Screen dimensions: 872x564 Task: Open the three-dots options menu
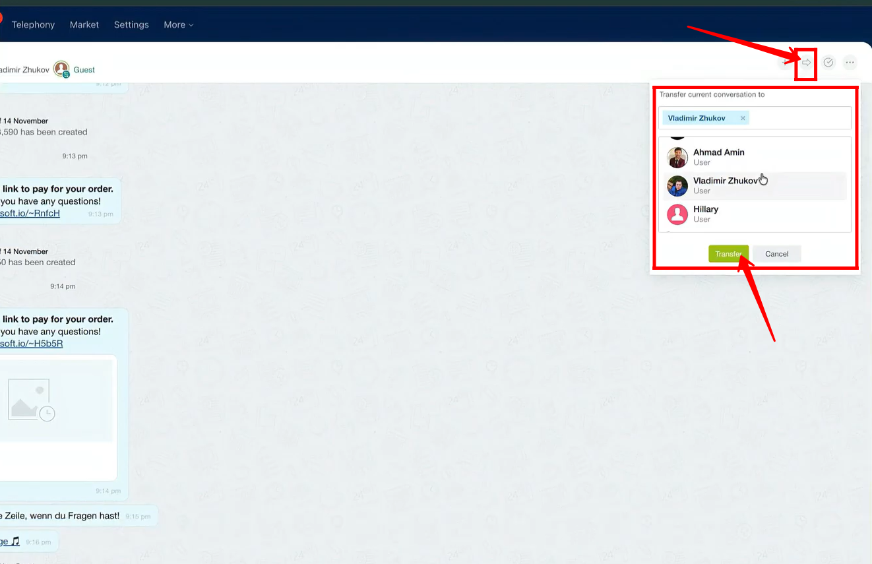(x=850, y=63)
